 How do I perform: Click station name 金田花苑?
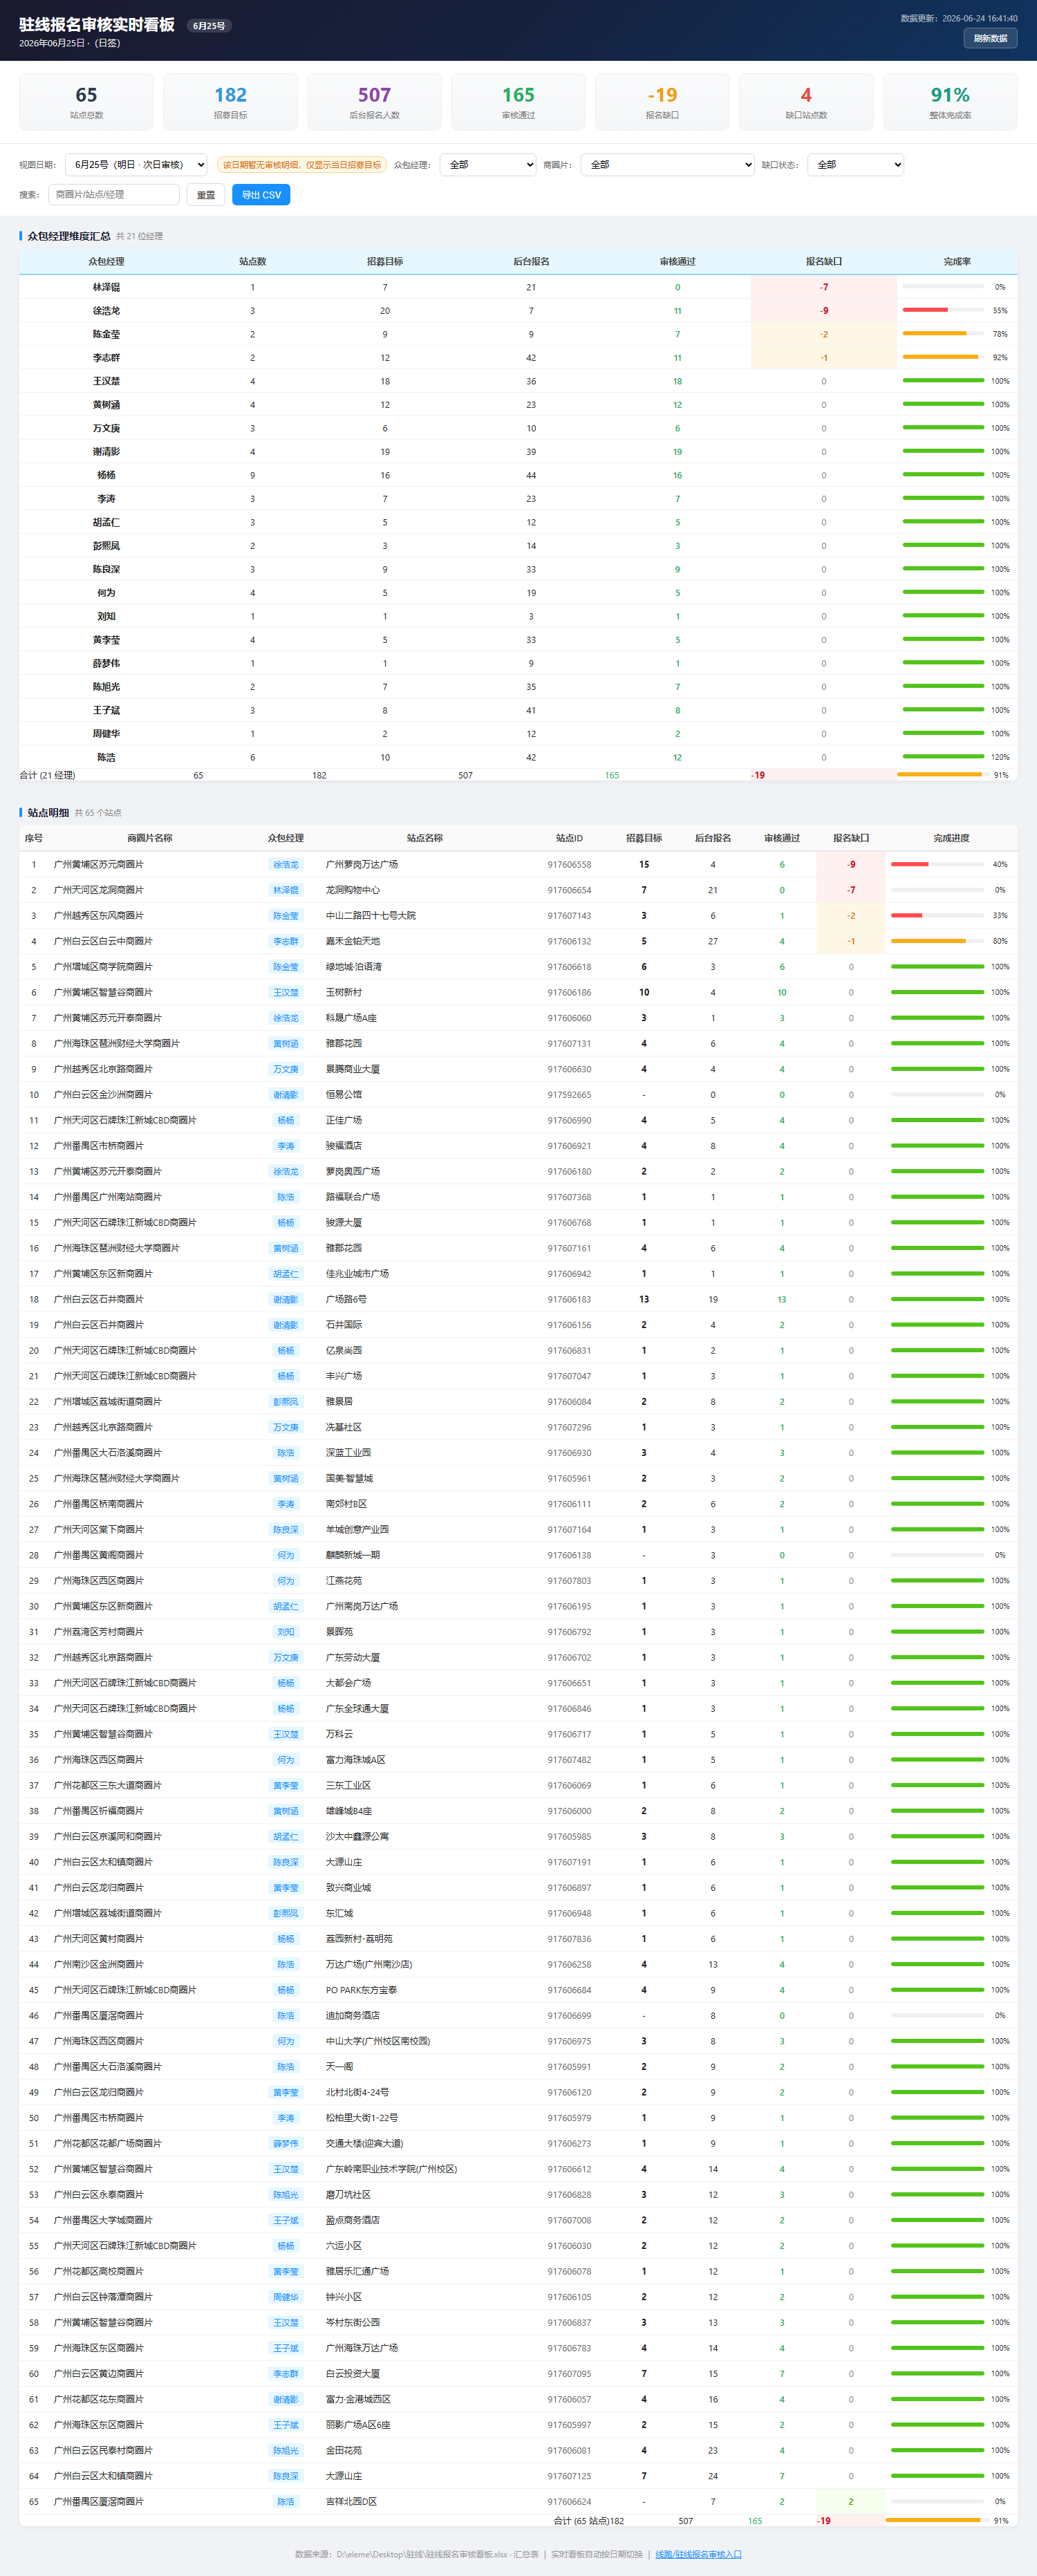coord(344,2450)
